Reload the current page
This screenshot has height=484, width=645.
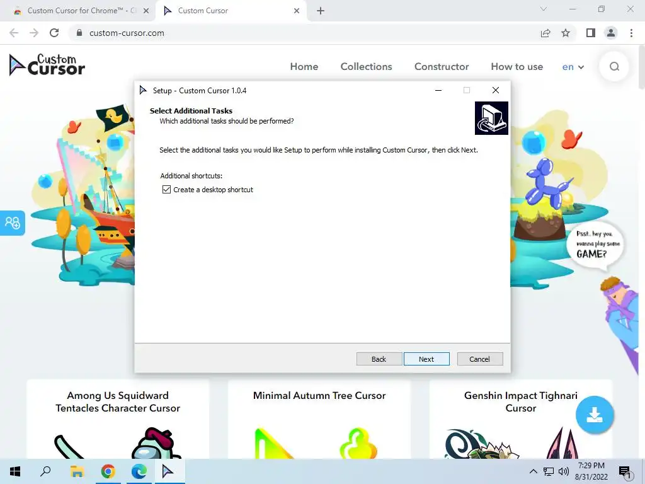point(54,33)
